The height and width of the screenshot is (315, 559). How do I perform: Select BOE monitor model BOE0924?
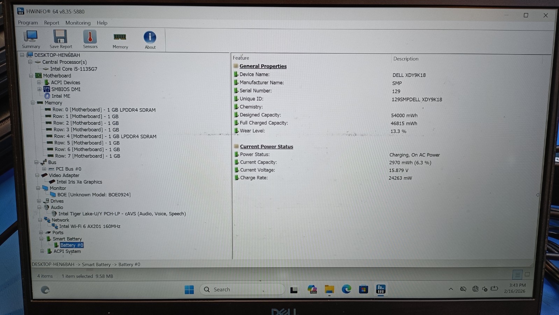pyautogui.click(x=94, y=195)
